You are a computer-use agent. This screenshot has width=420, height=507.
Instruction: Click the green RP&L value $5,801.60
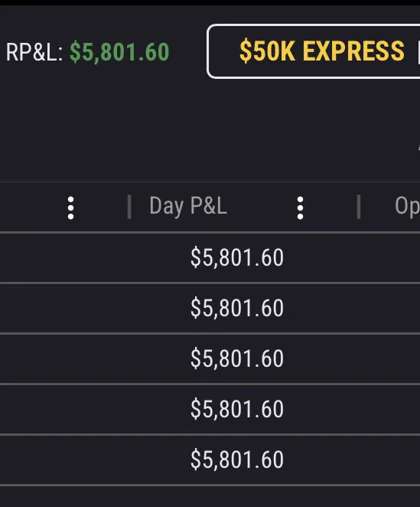point(119,52)
